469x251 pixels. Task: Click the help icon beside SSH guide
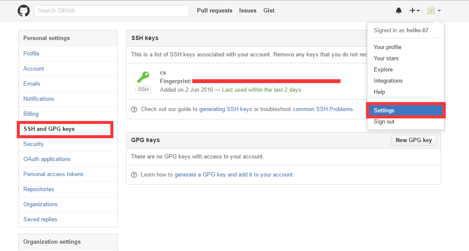(134, 109)
